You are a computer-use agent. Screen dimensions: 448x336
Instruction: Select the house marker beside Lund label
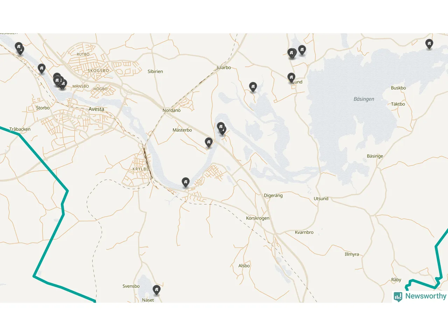pyautogui.click(x=291, y=78)
